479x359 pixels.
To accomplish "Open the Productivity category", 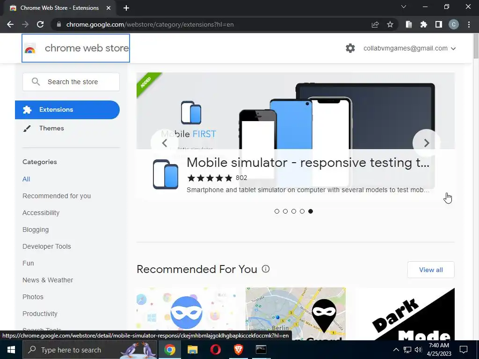I will point(40,314).
